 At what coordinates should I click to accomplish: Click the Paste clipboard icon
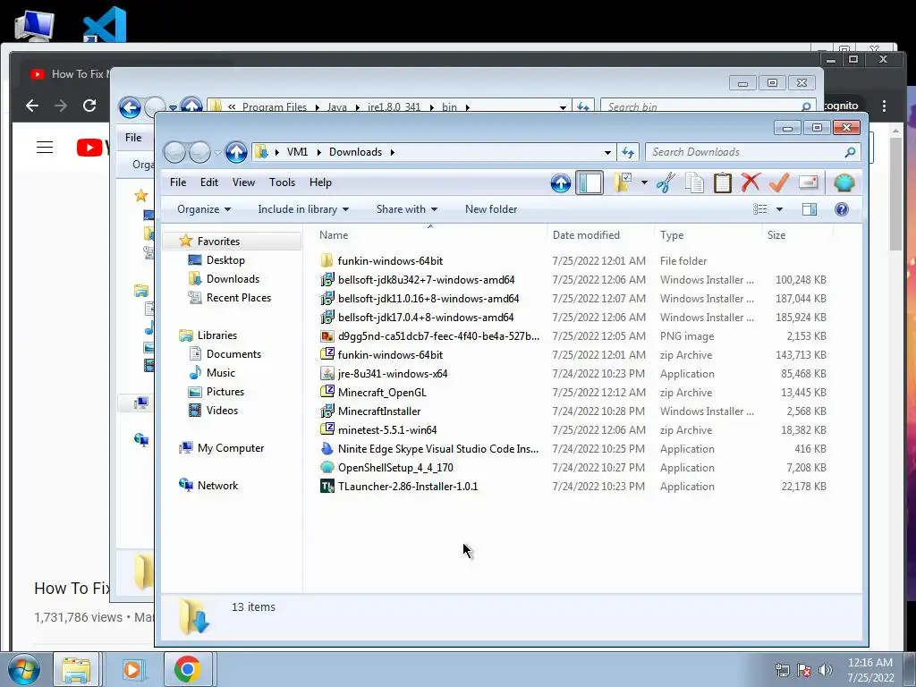coord(723,182)
